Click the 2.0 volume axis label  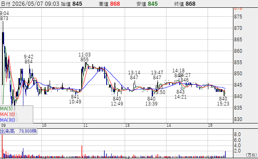pyautogui.click(x=237, y=151)
